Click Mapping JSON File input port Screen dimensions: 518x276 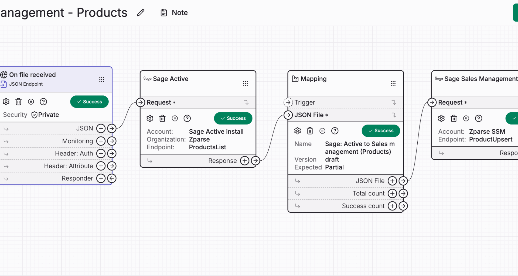coord(288,115)
